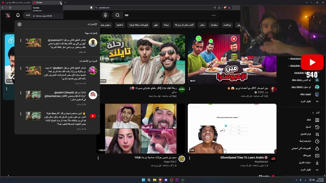Open the أنت section chevron
The image size is (326, 183).
(313, 113)
